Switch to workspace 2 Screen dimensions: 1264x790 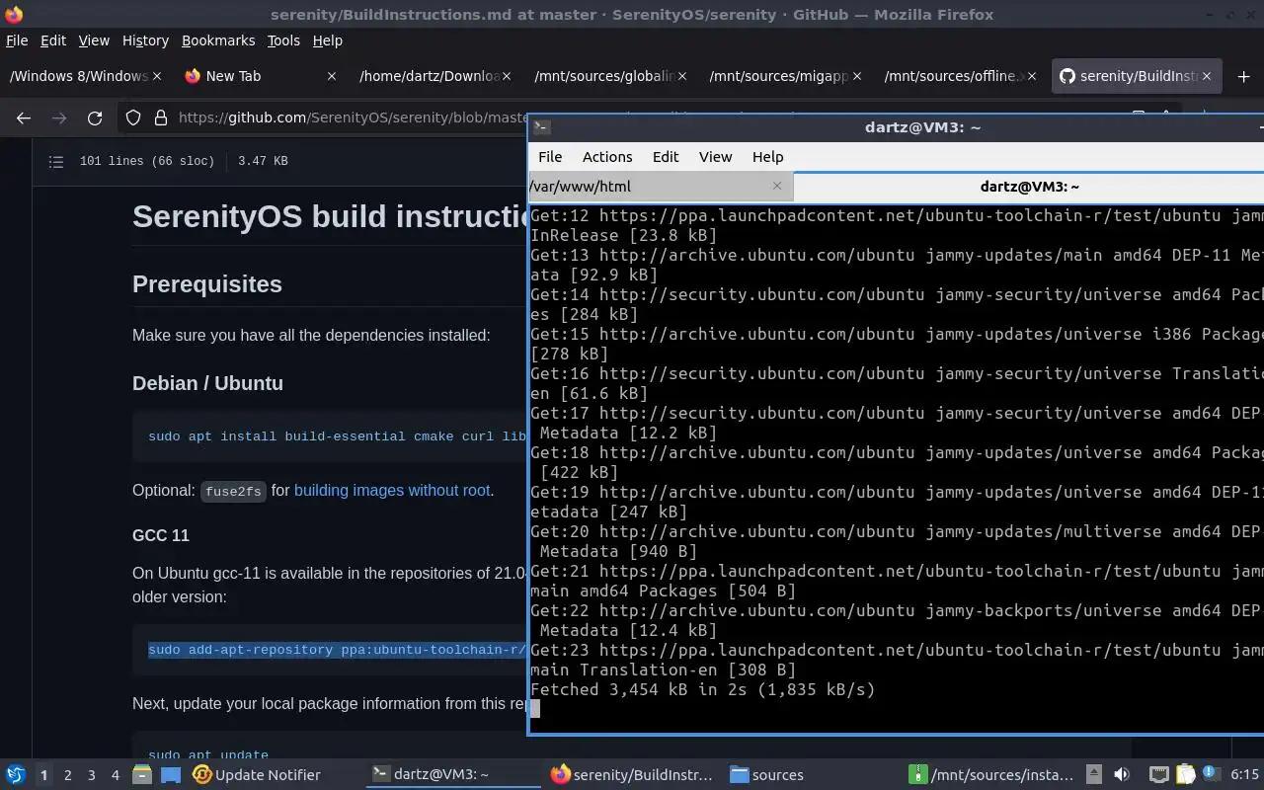pyautogui.click(x=68, y=775)
